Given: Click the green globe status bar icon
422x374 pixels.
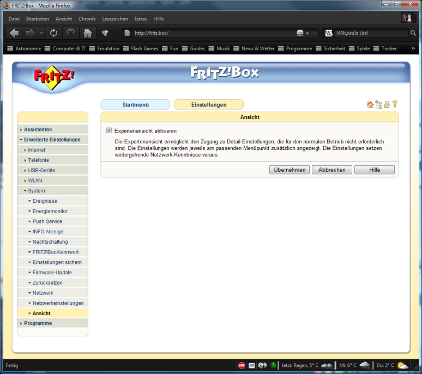Looking at the screenshot, I should [x=274, y=365].
